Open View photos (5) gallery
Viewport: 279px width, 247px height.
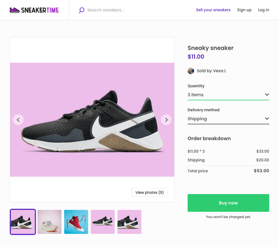coord(149,192)
